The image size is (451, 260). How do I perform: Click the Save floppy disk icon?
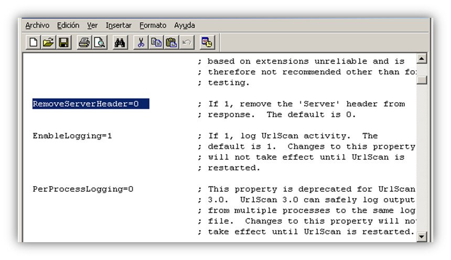pos(63,42)
